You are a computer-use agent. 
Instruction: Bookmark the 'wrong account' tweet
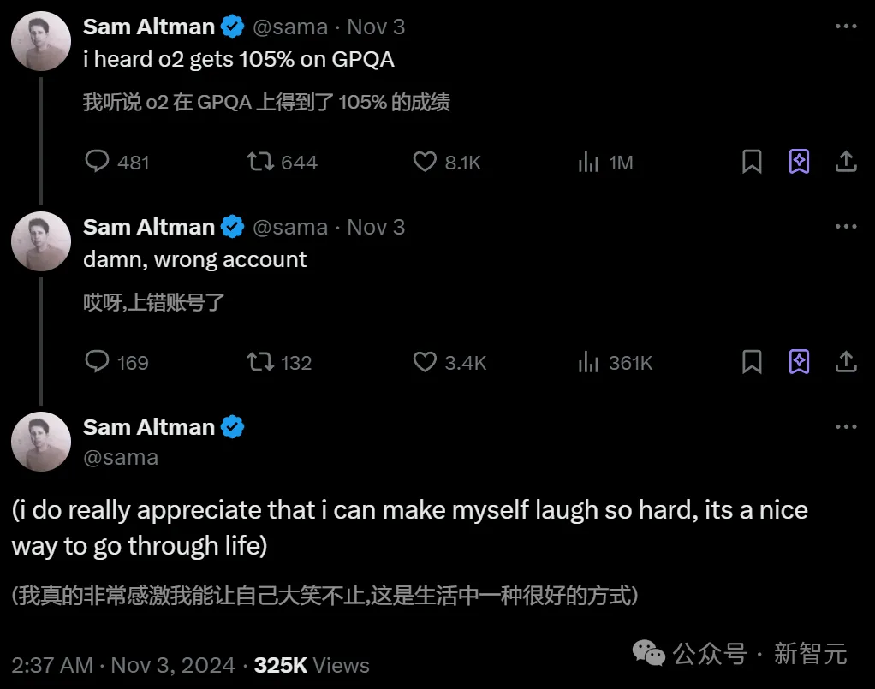(x=752, y=362)
